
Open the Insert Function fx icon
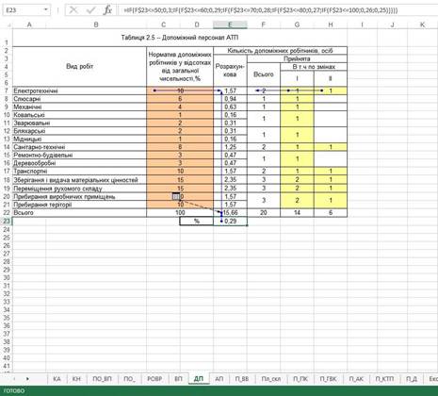(107, 10)
